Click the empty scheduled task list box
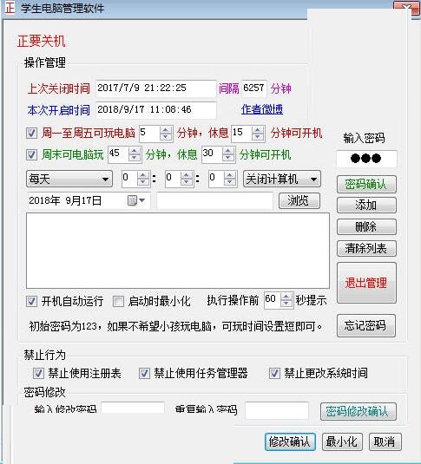This screenshot has width=421, height=464. tap(178, 251)
